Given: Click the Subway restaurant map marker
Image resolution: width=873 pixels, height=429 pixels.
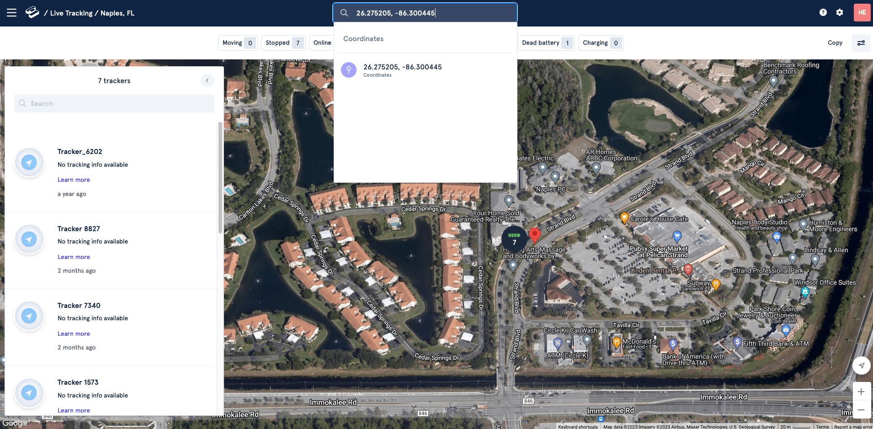Looking at the screenshot, I should click(x=716, y=285).
